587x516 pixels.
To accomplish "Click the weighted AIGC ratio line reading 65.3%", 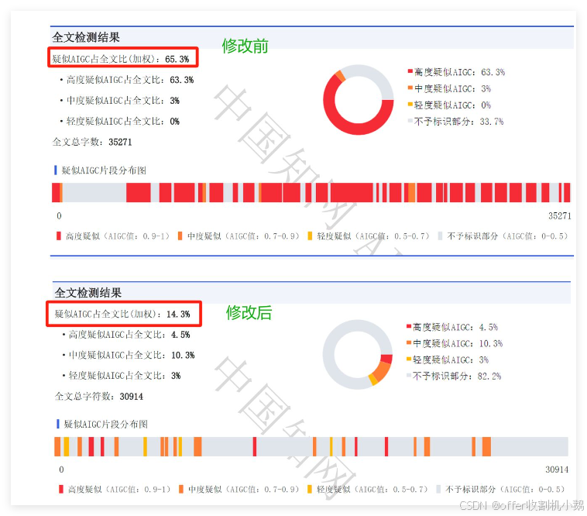I will coord(121,59).
